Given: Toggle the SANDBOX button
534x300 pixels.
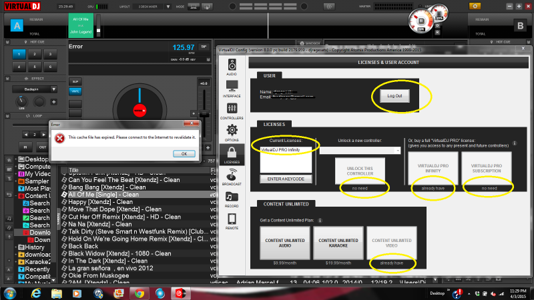Looking at the screenshot, I should [310, 43].
